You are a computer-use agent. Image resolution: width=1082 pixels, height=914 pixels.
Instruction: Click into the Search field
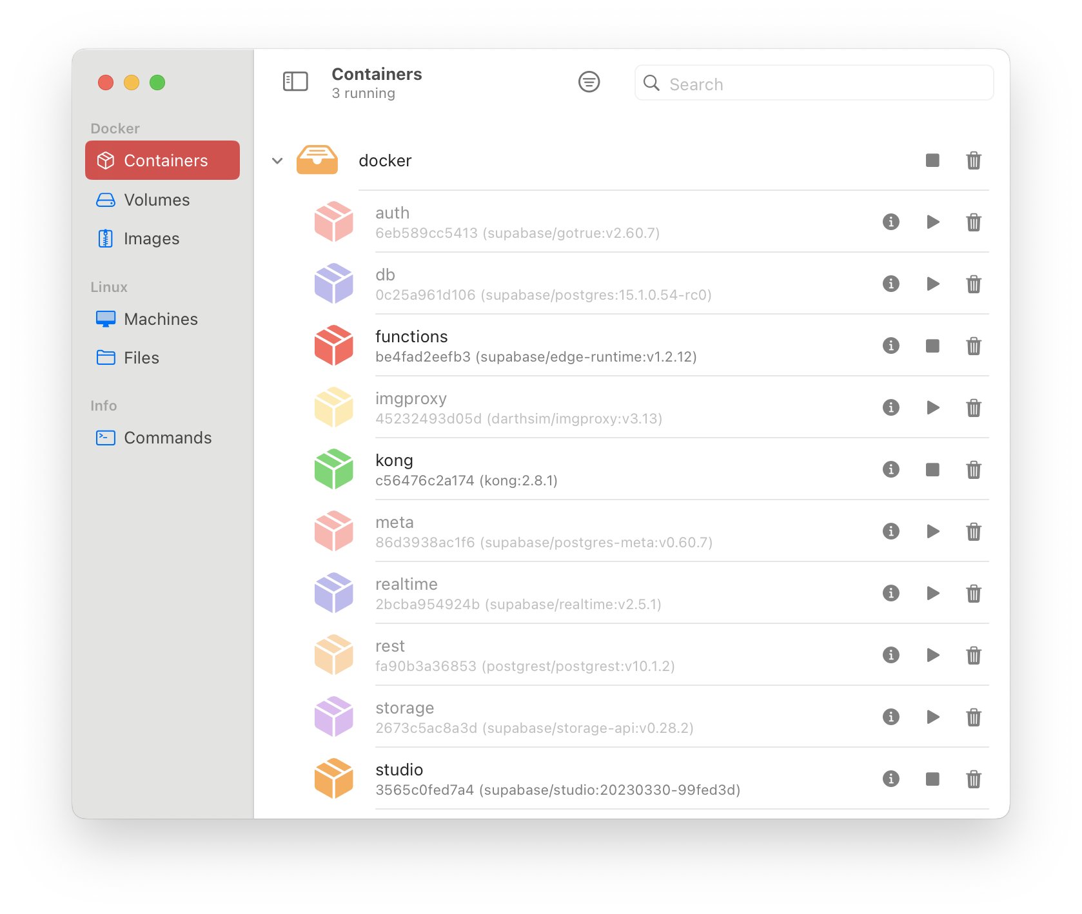click(814, 83)
